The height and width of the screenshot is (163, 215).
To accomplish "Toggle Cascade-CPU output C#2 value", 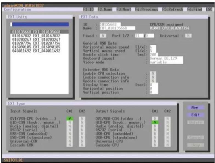I will click(x=167, y=145).
